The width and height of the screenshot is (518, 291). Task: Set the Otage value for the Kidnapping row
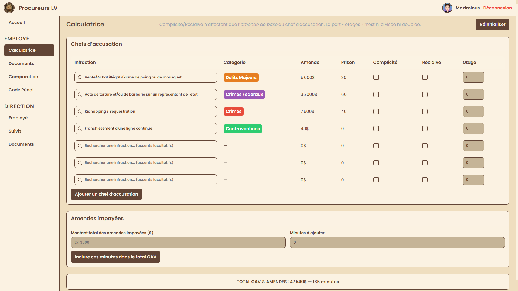coord(473,111)
